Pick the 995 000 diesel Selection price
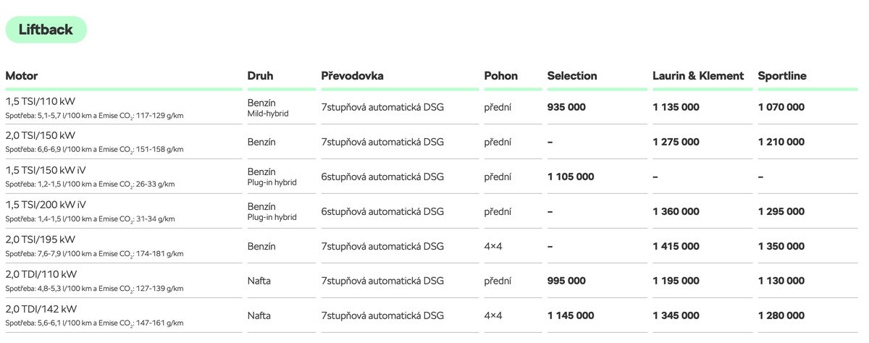Viewport: 869px width, 343px height. click(x=566, y=281)
